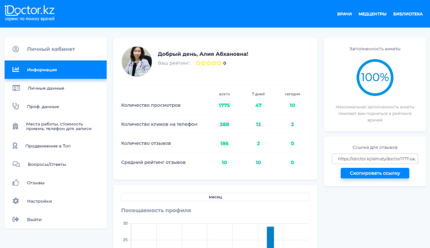Click the Ваш рейтинг label
This screenshot has width=430, height=248.
pyautogui.click(x=174, y=63)
